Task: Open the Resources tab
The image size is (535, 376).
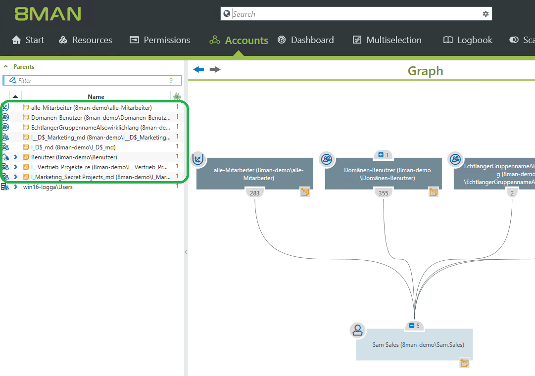Action: tap(85, 40)
